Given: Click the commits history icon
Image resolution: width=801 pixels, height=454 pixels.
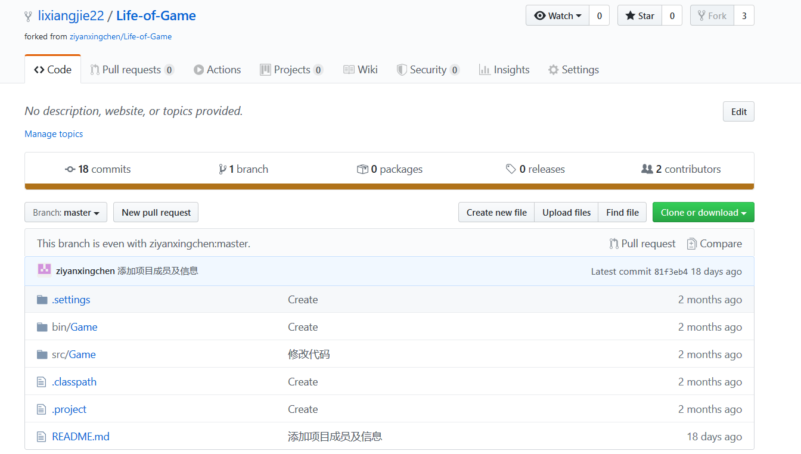Looking at the screenshot, I should pyautogui.click(x=70, y=169).
